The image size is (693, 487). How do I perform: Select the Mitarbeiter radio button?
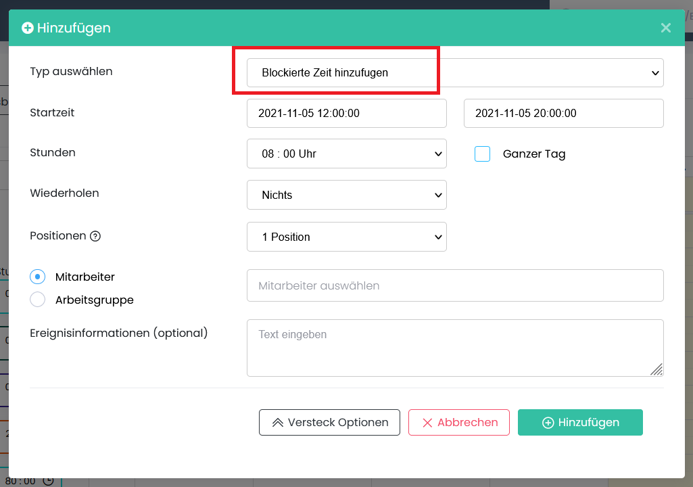[x=38, y=277]
